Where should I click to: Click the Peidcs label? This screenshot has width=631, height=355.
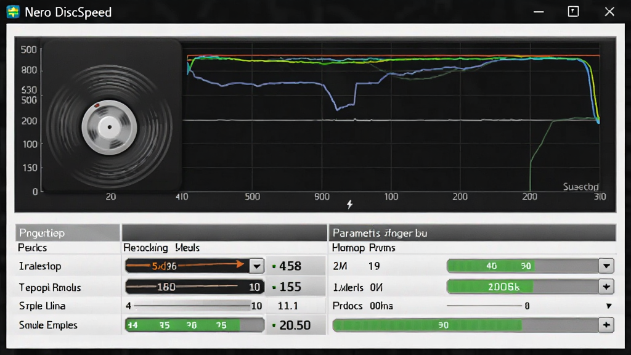[32, 248]
